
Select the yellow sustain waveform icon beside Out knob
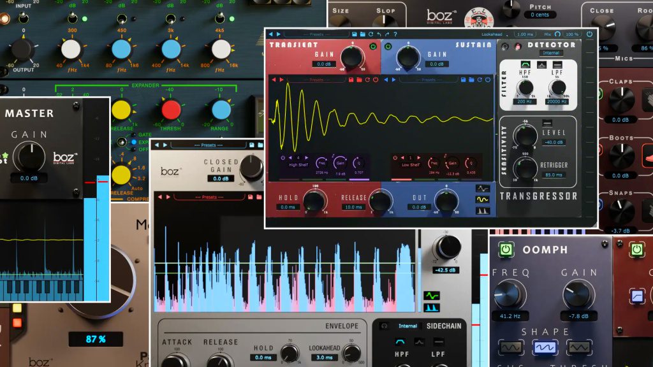[x=483, y=199]
